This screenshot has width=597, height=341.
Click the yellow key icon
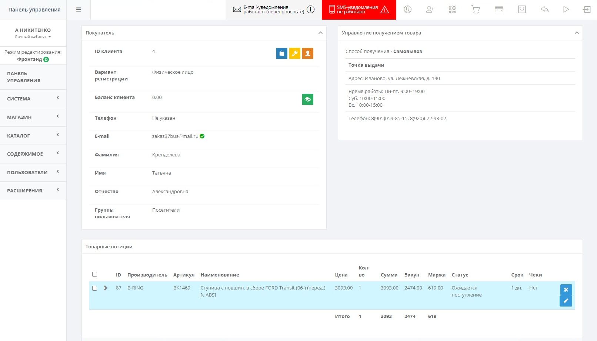click(294, 53)
